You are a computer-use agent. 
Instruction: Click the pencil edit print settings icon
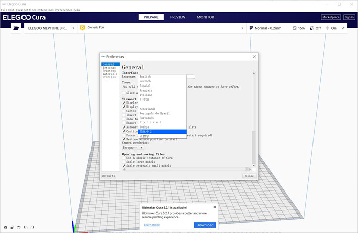click(343, 28)
